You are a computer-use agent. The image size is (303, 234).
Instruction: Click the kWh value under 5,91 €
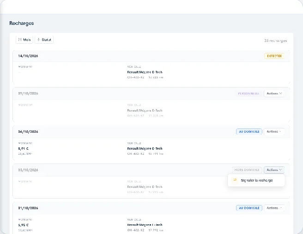(x=25, y=154)
